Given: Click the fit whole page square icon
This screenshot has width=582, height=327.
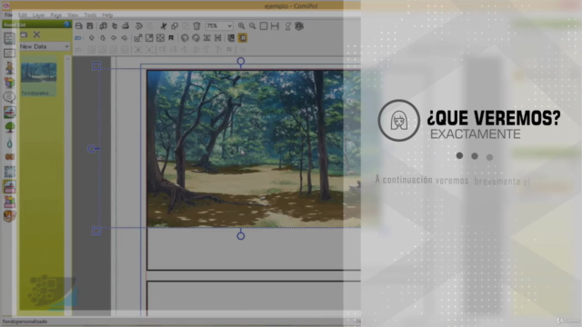Looking at the screenshot, I should [264, 26].
